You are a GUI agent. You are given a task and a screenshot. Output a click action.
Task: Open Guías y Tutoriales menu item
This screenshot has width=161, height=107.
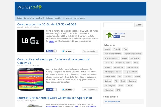pyautogui.click(x=25, y=18)
